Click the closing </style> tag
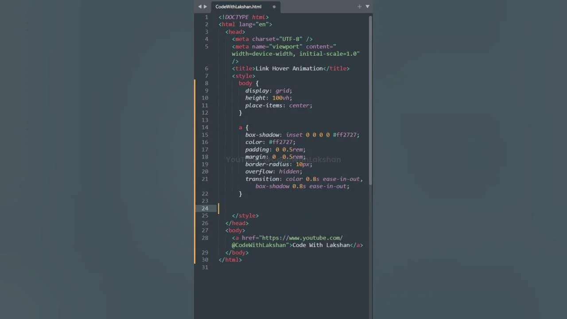This screenshot has width=567, height=319. (245, 216)
